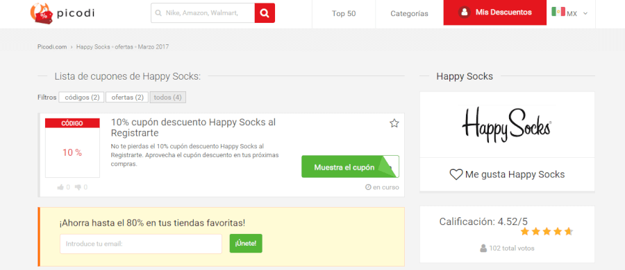This screenshot has height=270, width=625.
Task: Open Mis Descuentos
Action: pos(494,12)
